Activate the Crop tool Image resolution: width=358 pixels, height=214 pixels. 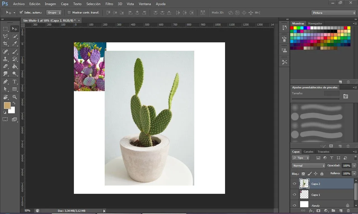point(5,43)
